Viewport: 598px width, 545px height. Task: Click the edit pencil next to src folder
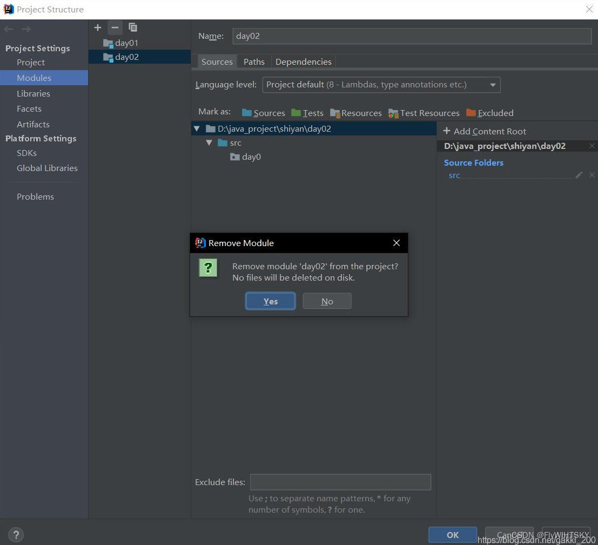click(579, 175)
